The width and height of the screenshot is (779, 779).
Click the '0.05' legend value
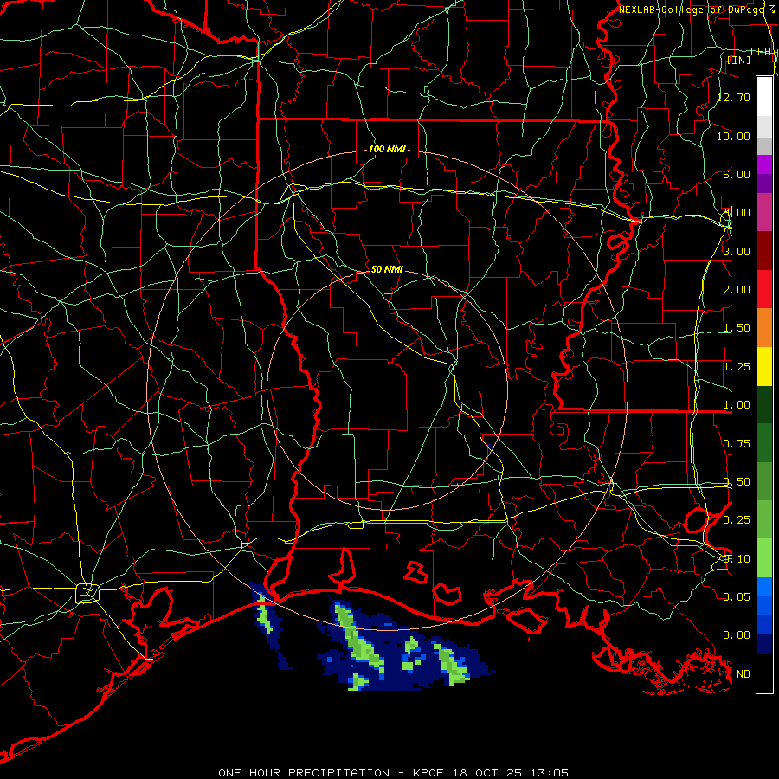737,596
